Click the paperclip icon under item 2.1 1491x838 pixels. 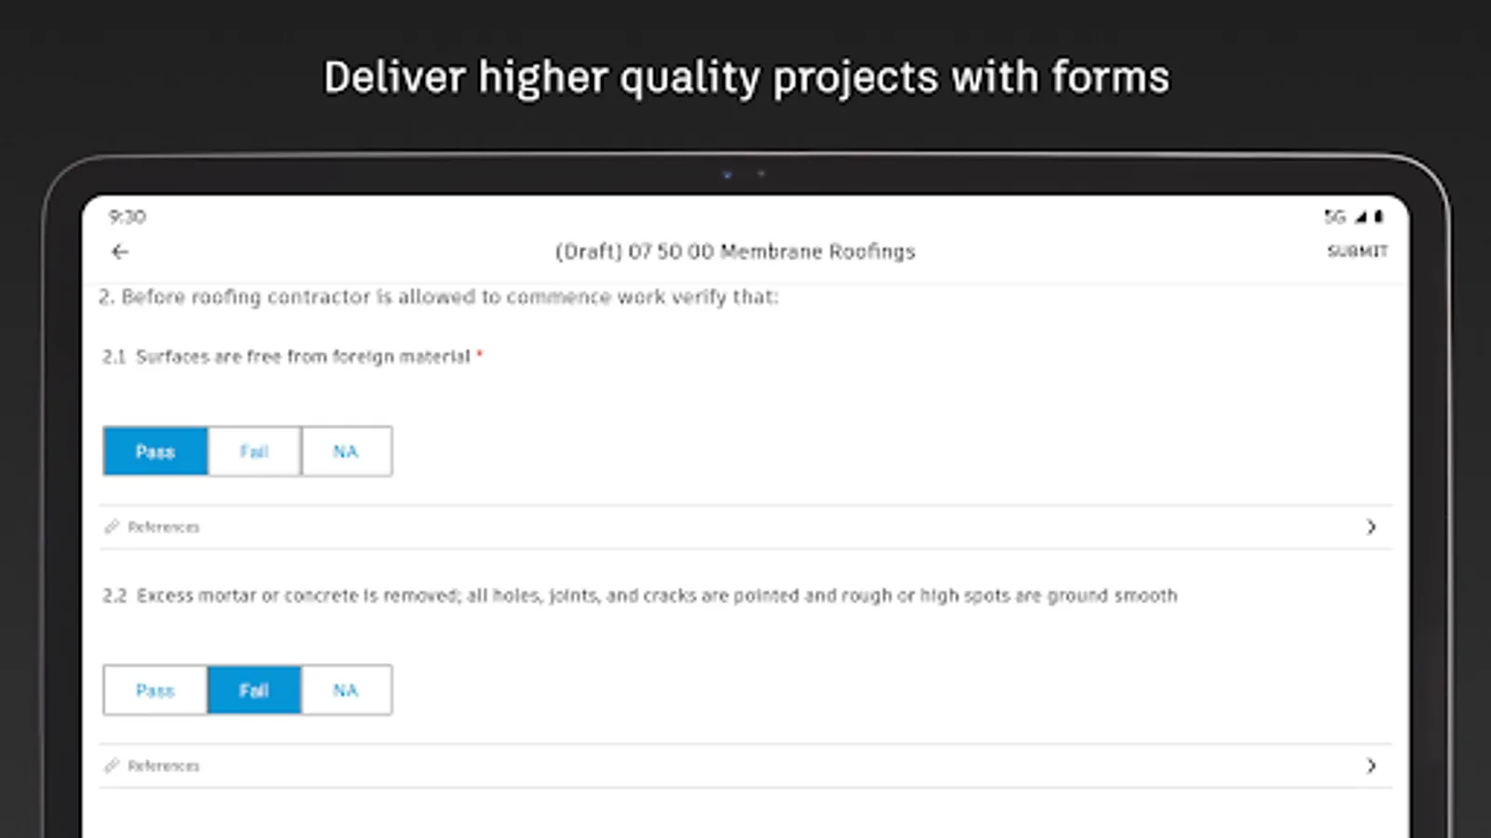click(x=112, y=527)
